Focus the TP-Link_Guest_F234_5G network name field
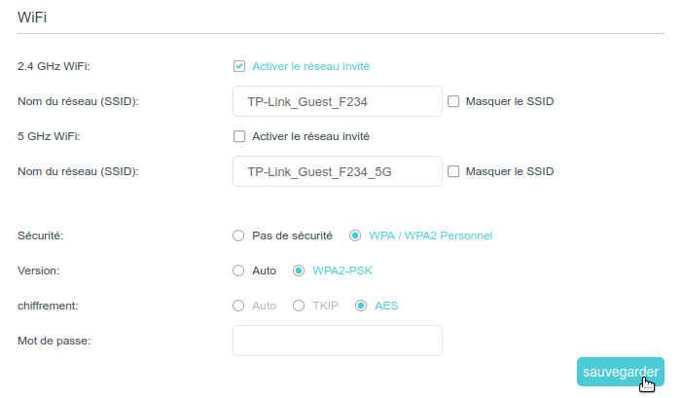682x398 pixels. coord(338,171)
